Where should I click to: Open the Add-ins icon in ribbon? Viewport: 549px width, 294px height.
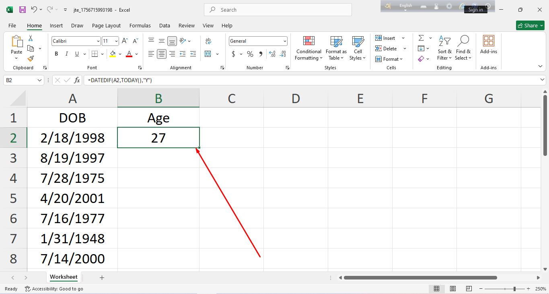488,45
